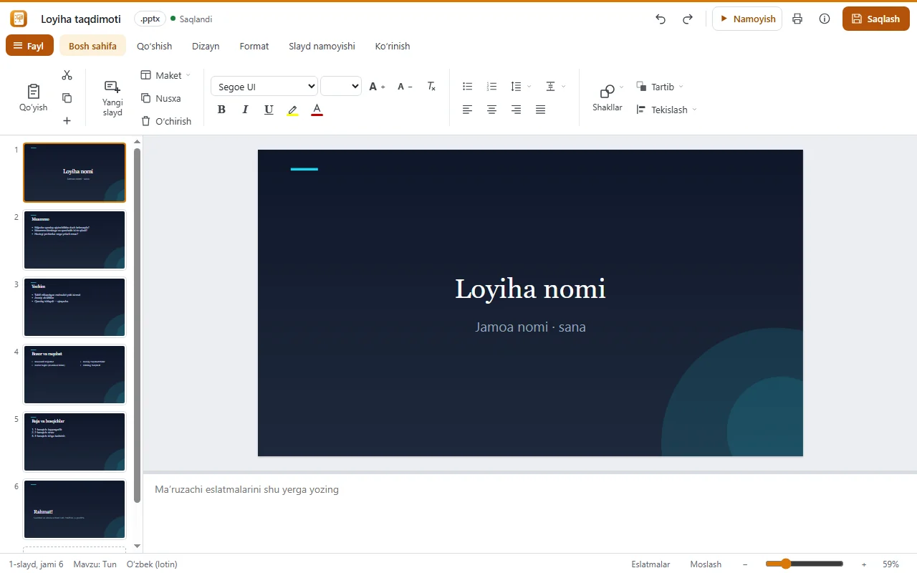Click the zoom slider handle
Viewport: 917px width, 573px height.
pos(786,564)
